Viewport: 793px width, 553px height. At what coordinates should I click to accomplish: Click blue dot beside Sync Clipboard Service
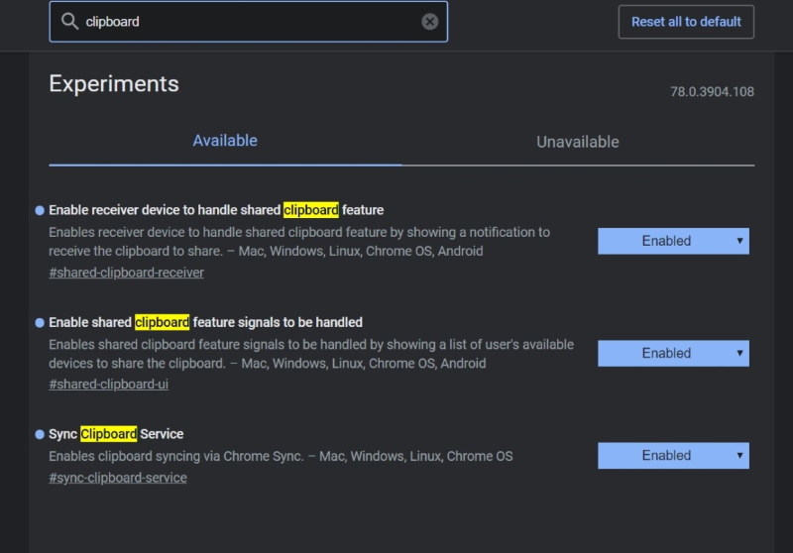(40, 434)
